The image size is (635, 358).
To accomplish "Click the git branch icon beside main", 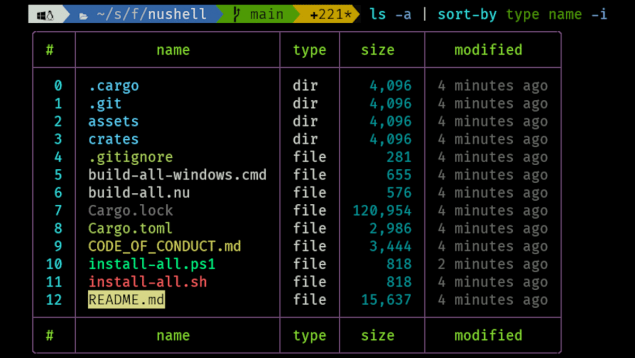I will pos(236,15).
